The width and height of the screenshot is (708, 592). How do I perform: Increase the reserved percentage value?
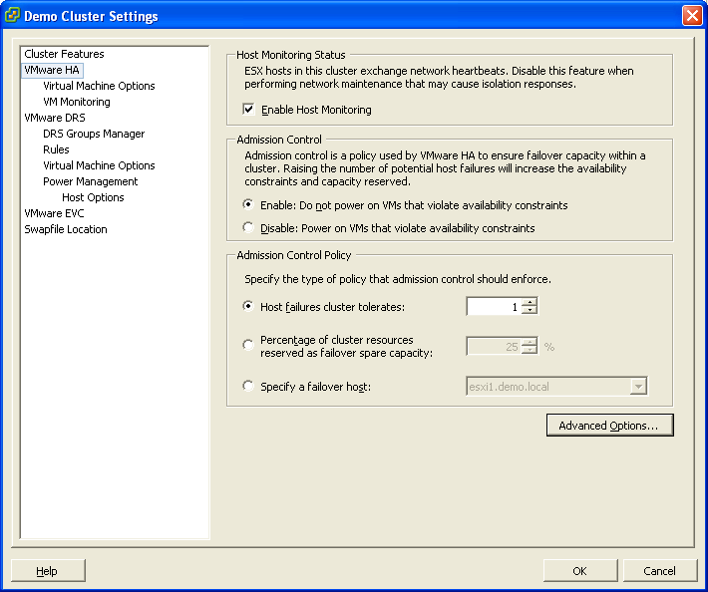[530, 342]
